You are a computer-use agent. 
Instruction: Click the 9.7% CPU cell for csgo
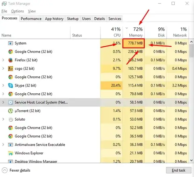[112, 69]
